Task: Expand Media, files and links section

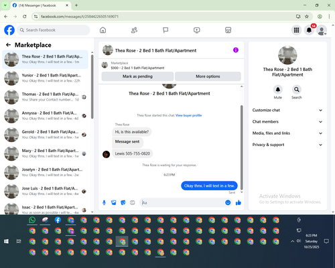Action: pyautogui.click(x=287, y=133)
